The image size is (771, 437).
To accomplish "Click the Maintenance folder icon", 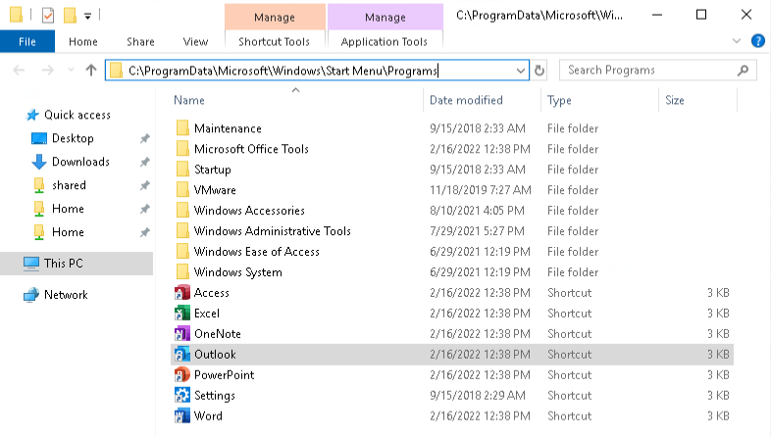I will 182,128.
